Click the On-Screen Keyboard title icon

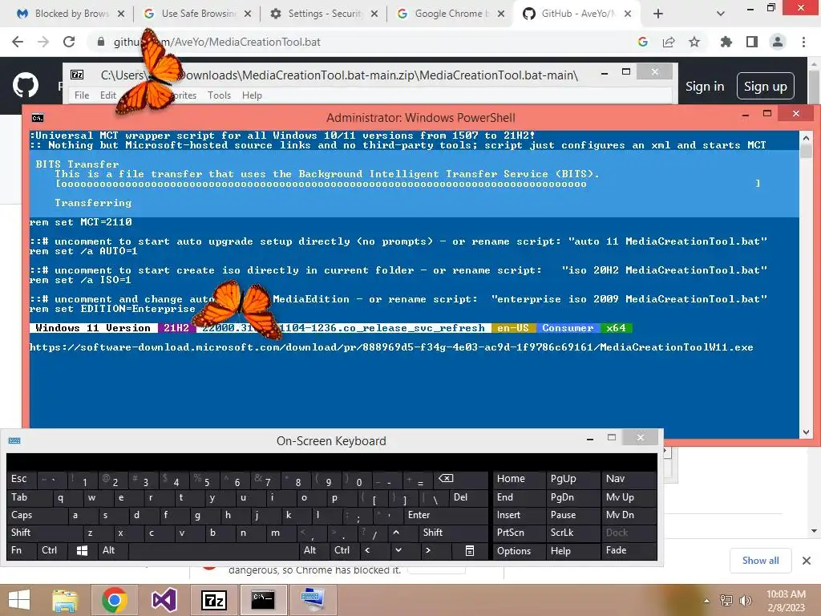[14, 440]
